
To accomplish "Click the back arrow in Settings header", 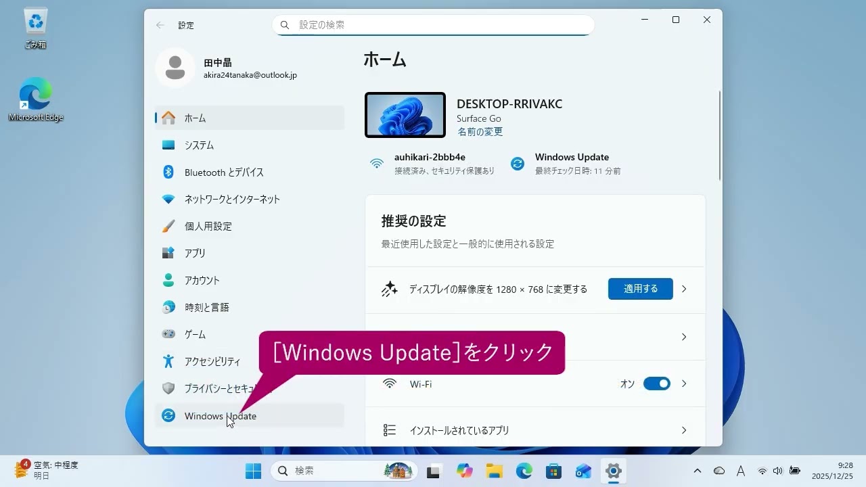I will tap(160, 25).
